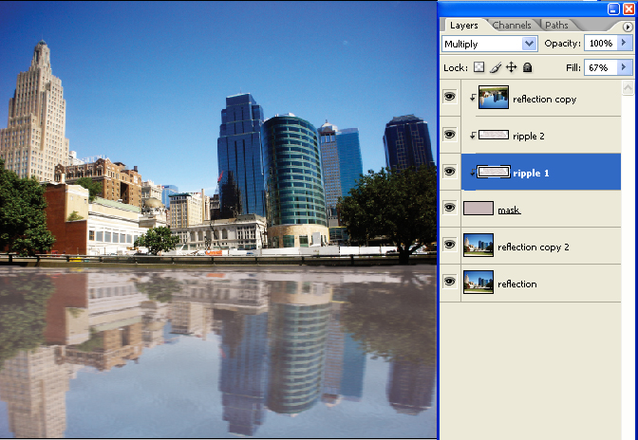
Task: Hide the reflection copy layer
Action: (450, 97)
